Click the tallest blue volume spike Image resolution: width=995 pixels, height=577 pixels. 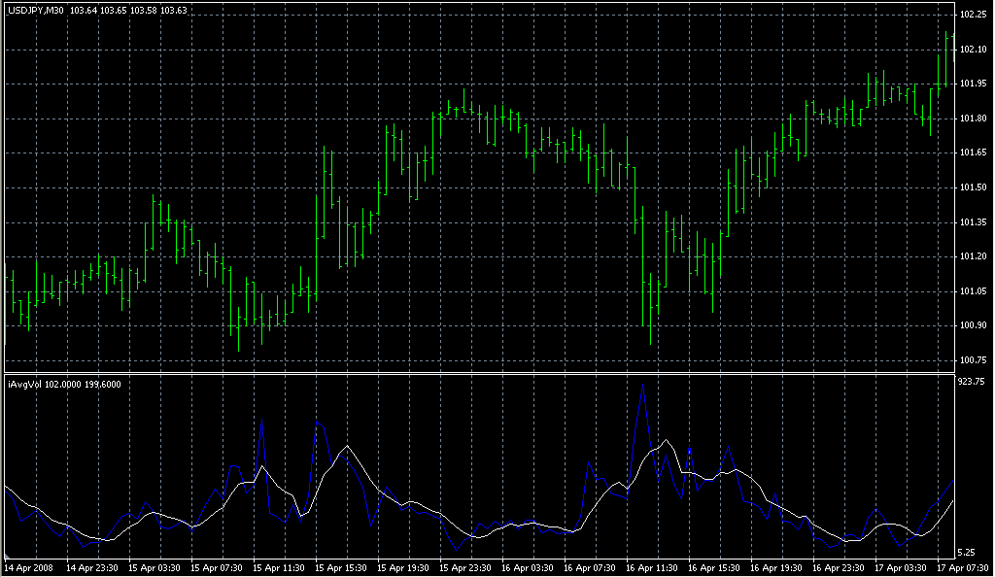(641, 389)
